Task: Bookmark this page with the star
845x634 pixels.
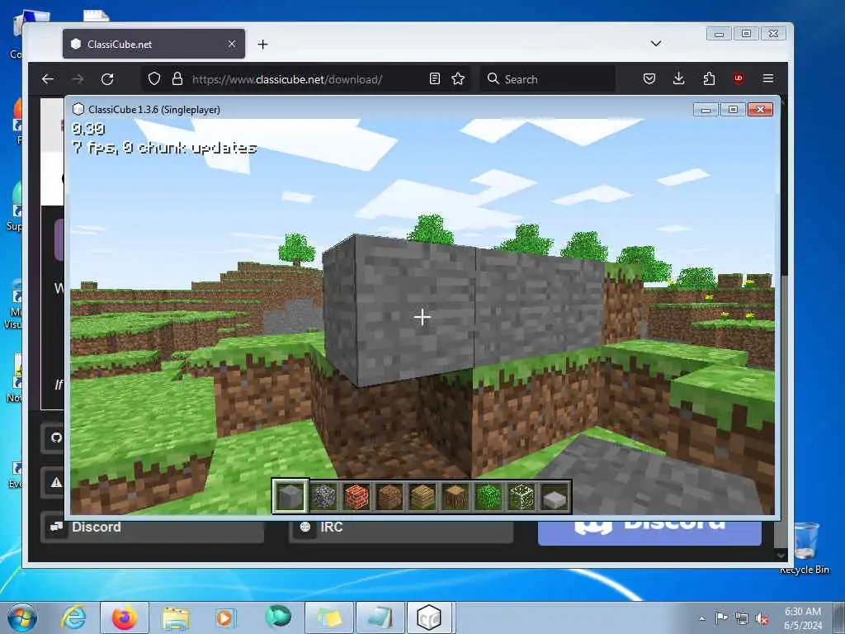Action: pos(458,79)
